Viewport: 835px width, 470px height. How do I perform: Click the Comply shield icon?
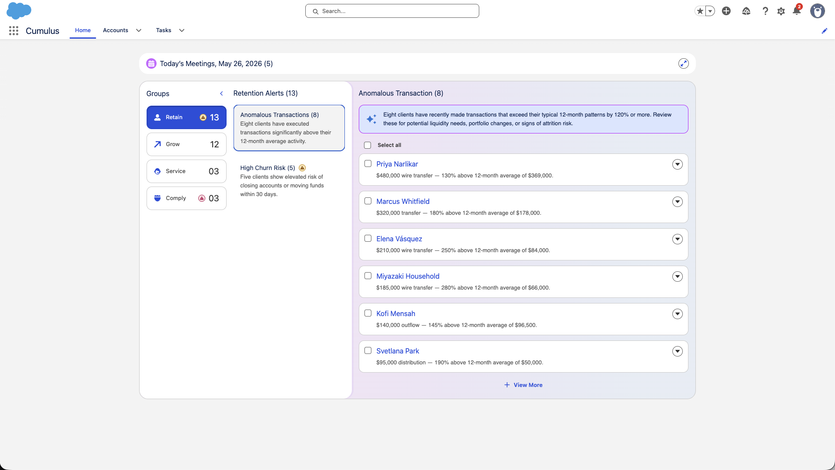(157, 198)
